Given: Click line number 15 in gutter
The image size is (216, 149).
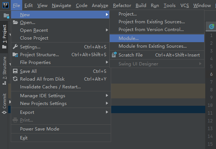Looking at the screenshot, I should (x=210, y=144).
